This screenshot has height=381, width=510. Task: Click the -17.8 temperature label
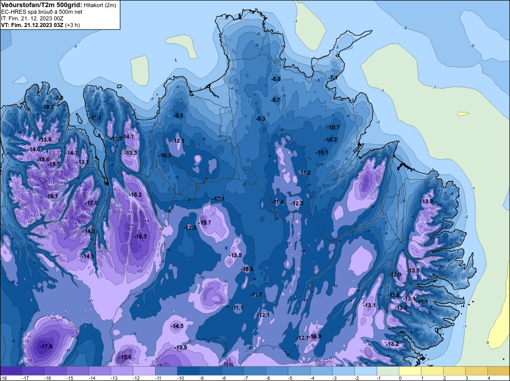[46, 346]
